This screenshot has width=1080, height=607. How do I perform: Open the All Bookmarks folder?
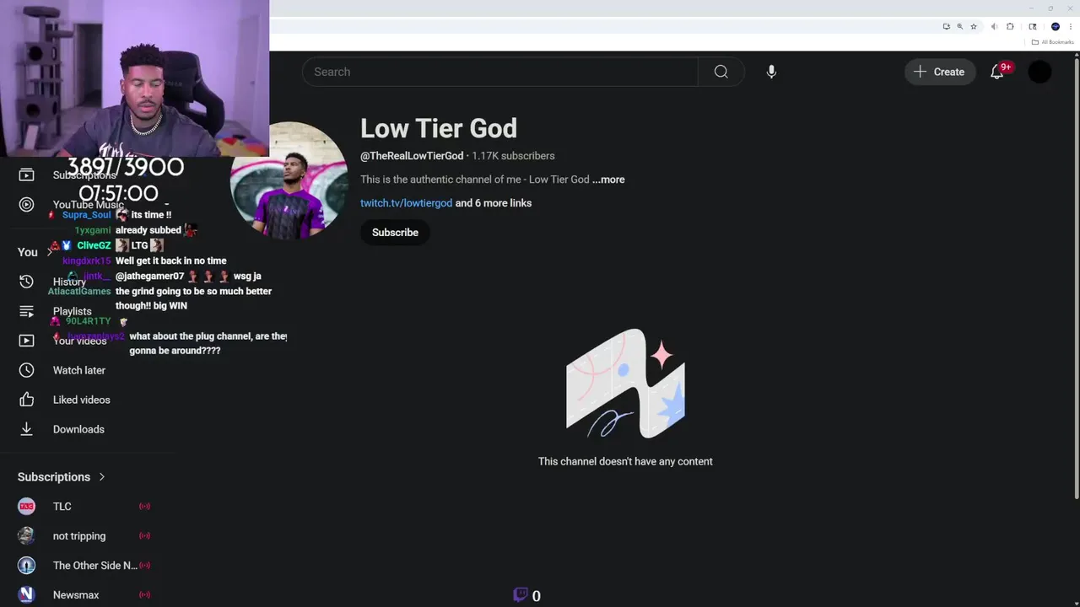click(x=1053, y=42)
